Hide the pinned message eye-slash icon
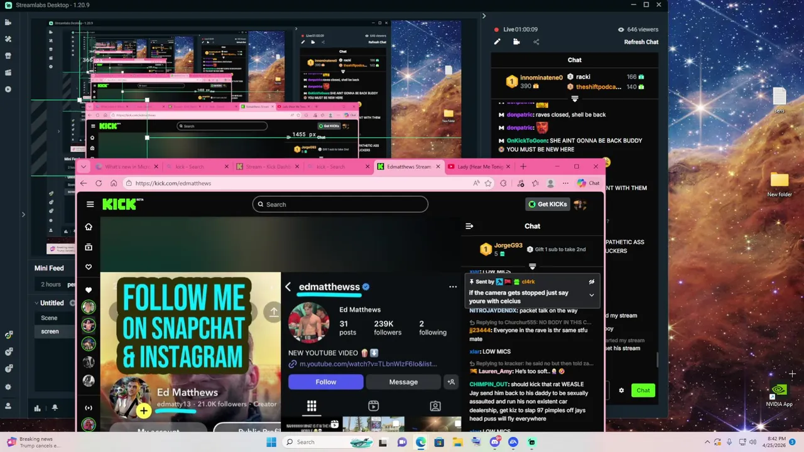The height and width of the screenshot is (452, 804). click(592, 282)
